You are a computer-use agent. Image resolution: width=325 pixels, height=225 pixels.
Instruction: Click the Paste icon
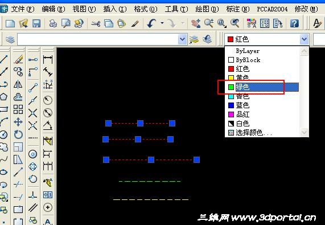(121, 23)
